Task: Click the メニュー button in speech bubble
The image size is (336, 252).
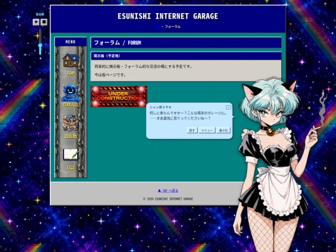Action: click(x=207, y=130)
